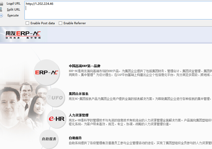
Task: Open the iUFO round product icon
Action: point(55,97)
